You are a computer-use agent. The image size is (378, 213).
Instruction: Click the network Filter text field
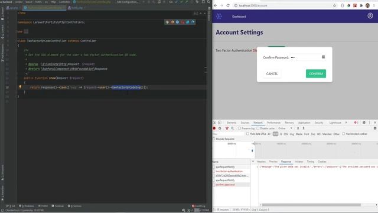point(229,134)
